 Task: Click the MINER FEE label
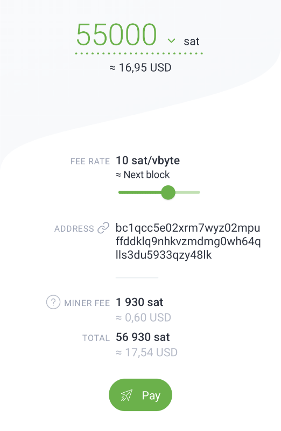(87, 303)
